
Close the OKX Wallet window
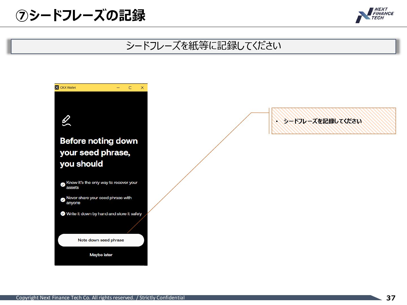pyautogui.click(x=142, y=88)
